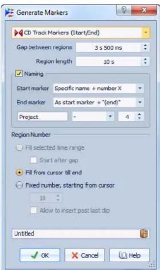Screen dimensions: 160x270
Task: Toggle the Naming checkbox
Action: click(x=19, y=74)
